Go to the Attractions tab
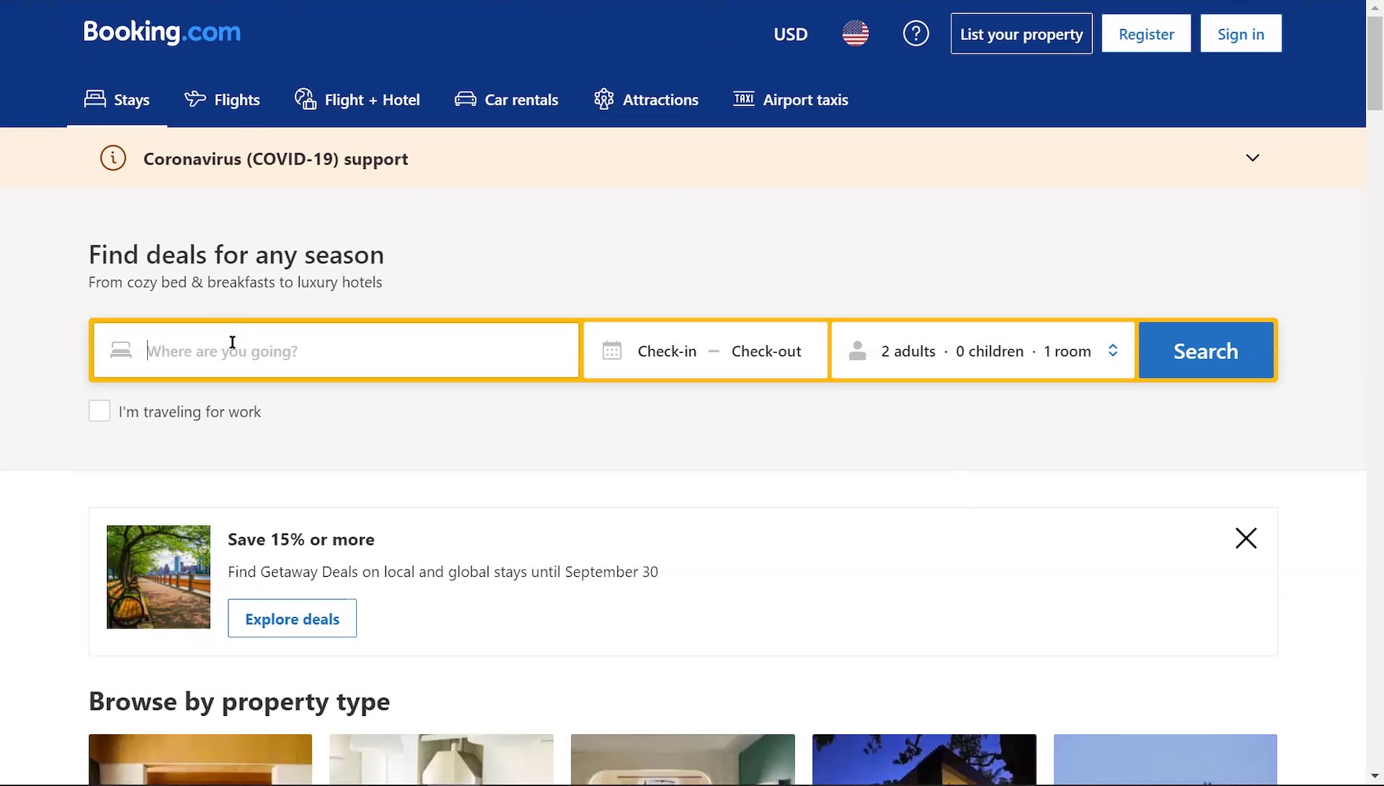This screenshot has width=1384, height=786. pos(646,100)
